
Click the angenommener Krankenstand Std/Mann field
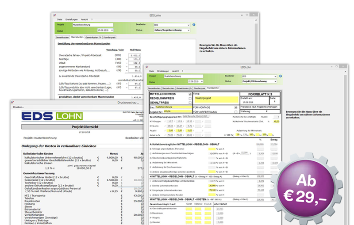pyautogui.click(x=135, y=67)
